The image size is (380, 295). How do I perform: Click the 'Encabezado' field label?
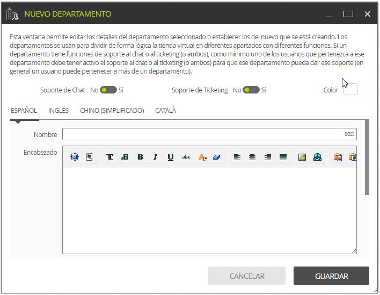click(x=40, y=153)
